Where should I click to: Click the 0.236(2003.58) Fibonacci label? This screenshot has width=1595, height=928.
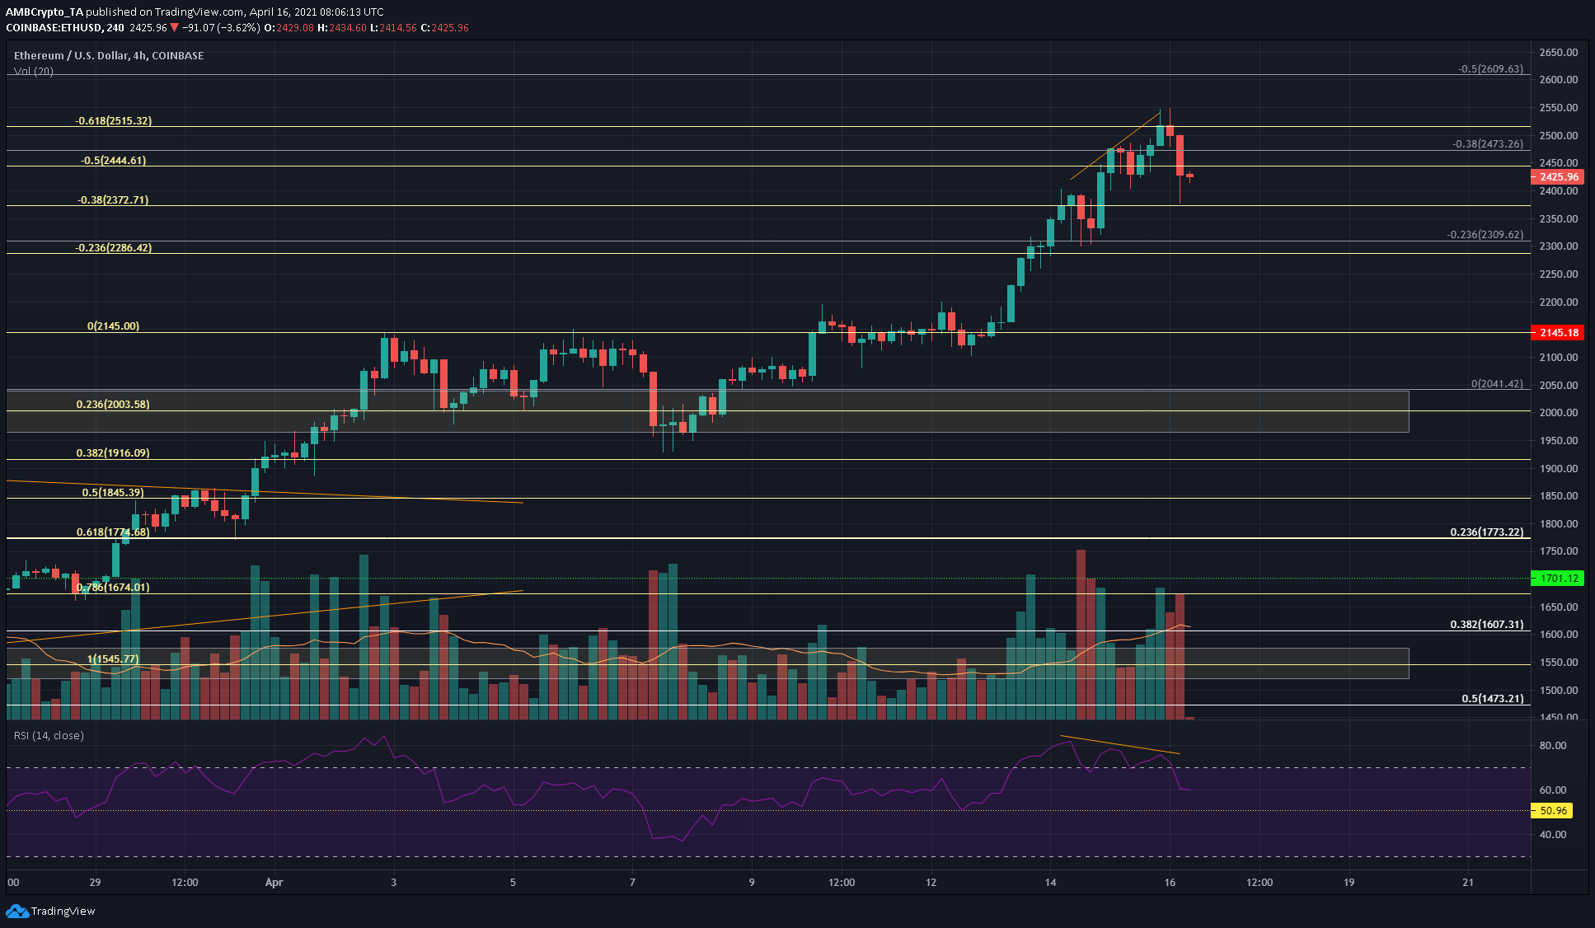coord(113,405)
